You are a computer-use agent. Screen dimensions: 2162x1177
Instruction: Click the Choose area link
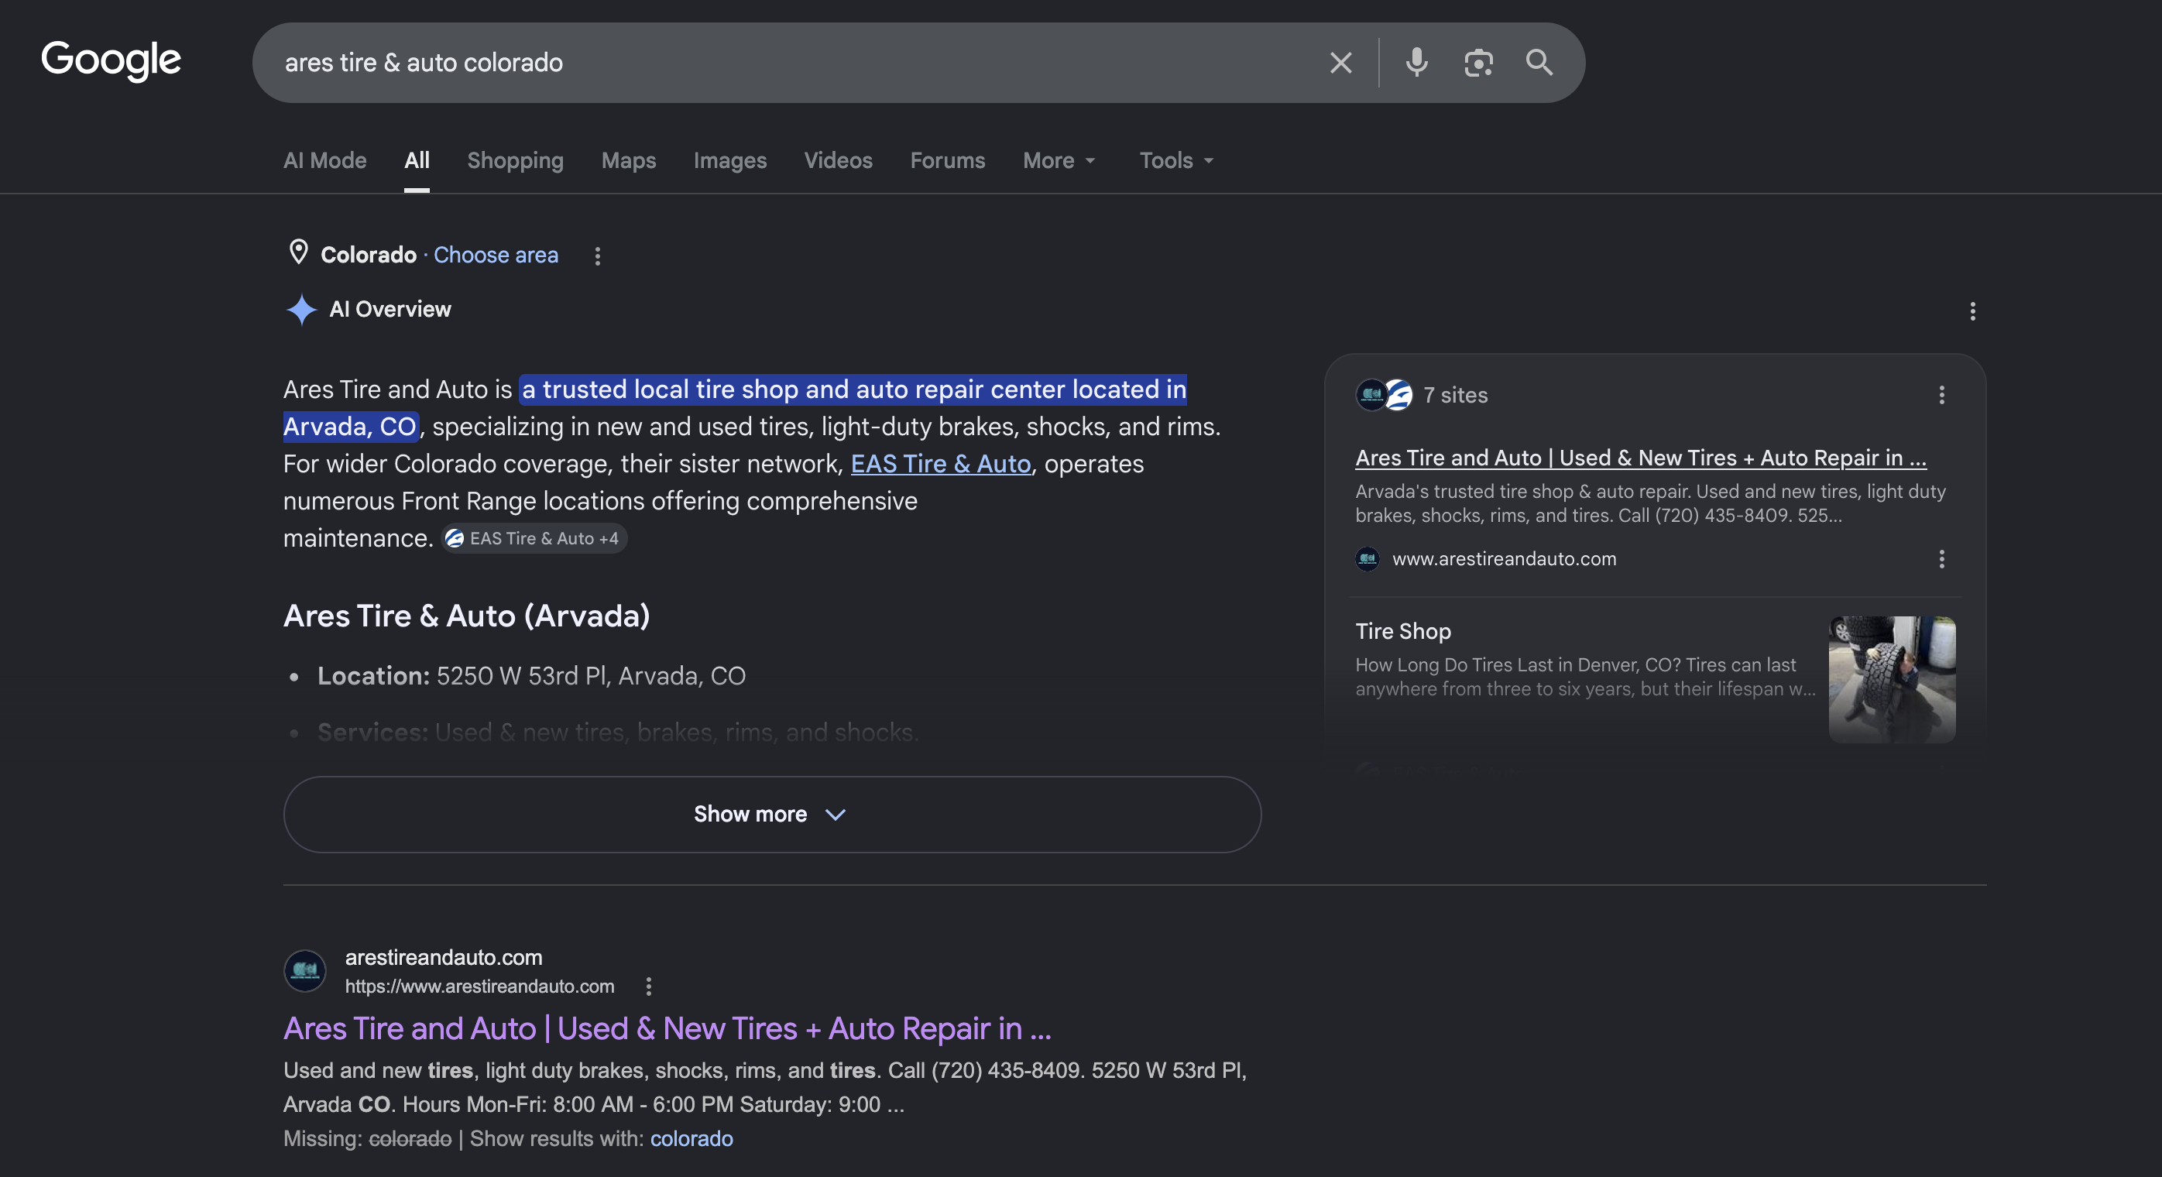[495, 255]
